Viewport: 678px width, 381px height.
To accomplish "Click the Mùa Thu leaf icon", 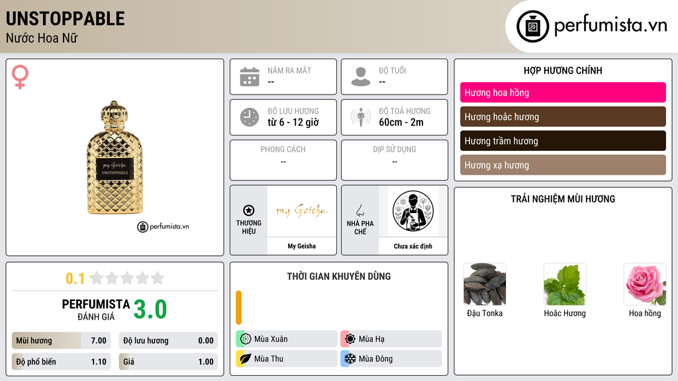I will point(245,359).
